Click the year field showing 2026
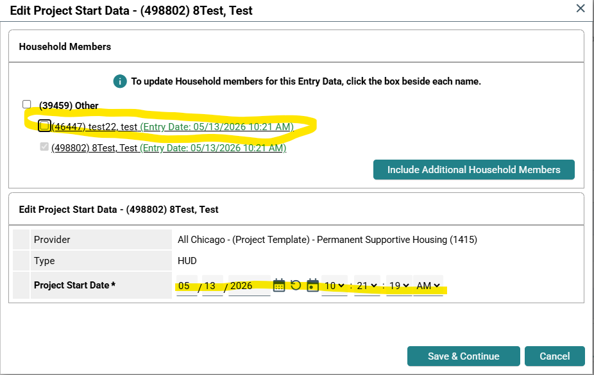Image resolution: width=594 pixels, height=375 pixels. (x=250, y=286)
